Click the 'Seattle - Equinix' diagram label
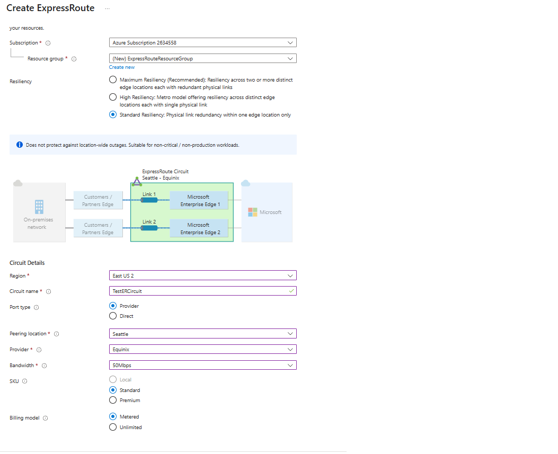Screen dimensions: 558x454 coord(161,178)
